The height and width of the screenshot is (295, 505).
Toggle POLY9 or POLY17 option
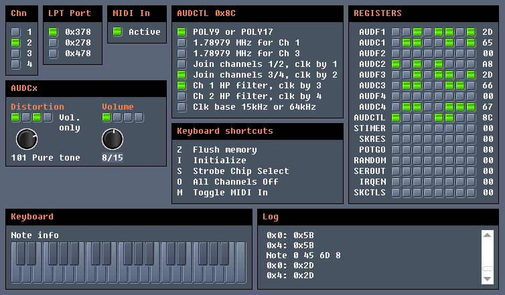(x=182, y=32)
